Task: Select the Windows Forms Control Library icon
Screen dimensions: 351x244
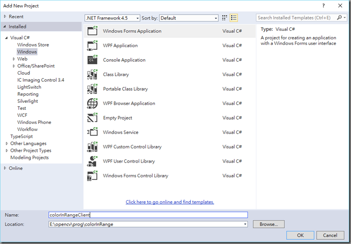Action: click(x=92, y=176)
